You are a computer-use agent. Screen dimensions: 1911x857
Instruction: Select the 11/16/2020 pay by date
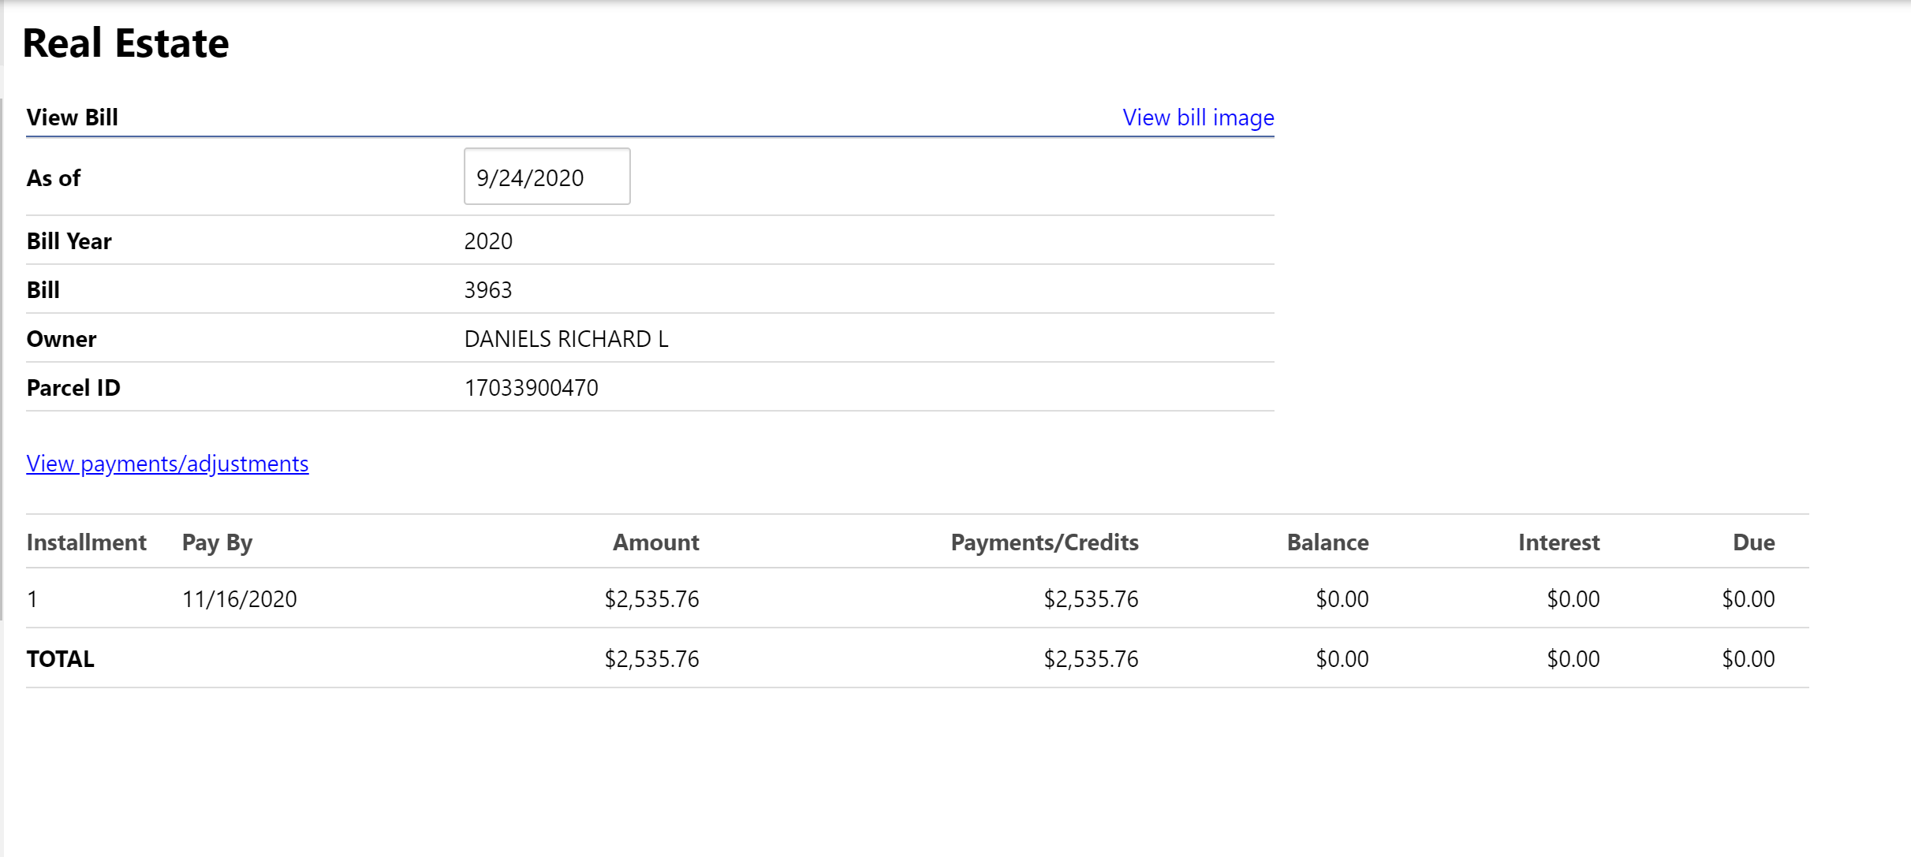[x=239, y=599]
